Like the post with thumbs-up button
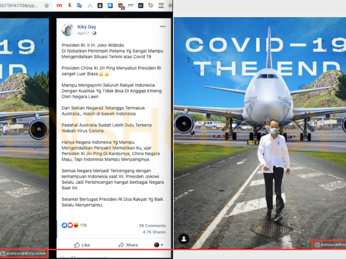This screenshot has width=346, height=259. (82, 245)
